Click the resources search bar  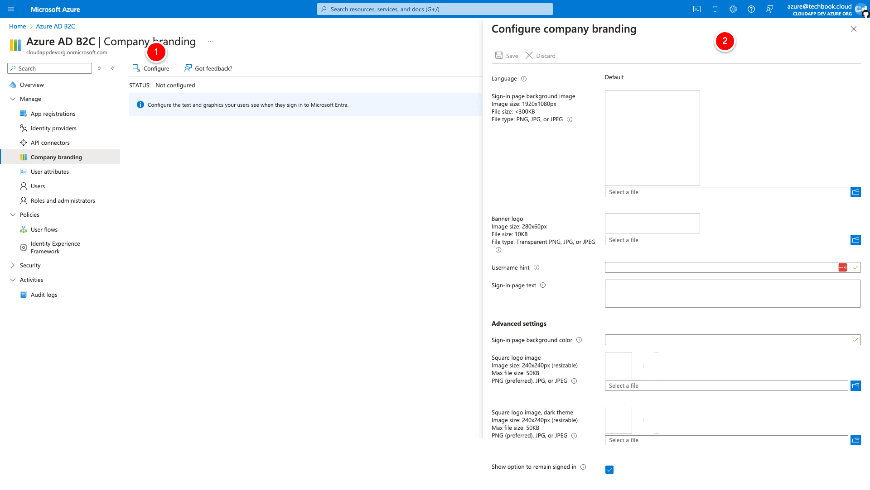tap(434, 9)
